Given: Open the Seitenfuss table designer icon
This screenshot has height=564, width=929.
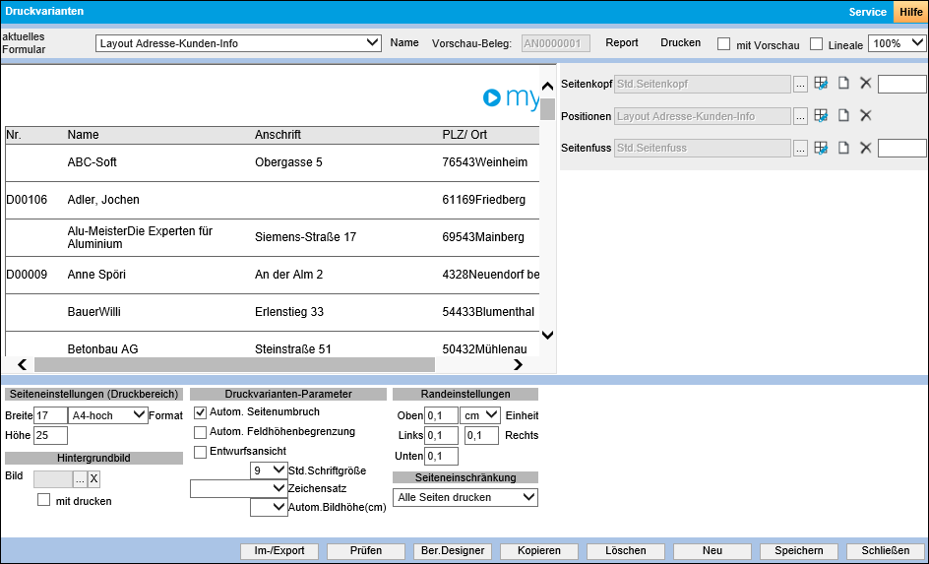Looking at the screenshot, I should coord(821,148).
